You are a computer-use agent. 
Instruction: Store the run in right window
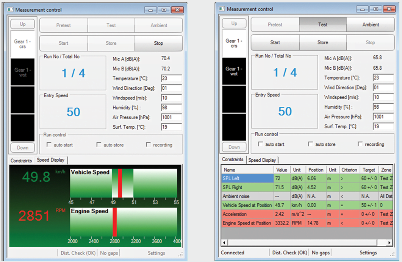[x=323, y=42]
